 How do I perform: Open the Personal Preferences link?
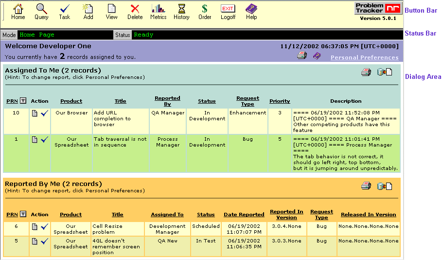pos(364,57)
